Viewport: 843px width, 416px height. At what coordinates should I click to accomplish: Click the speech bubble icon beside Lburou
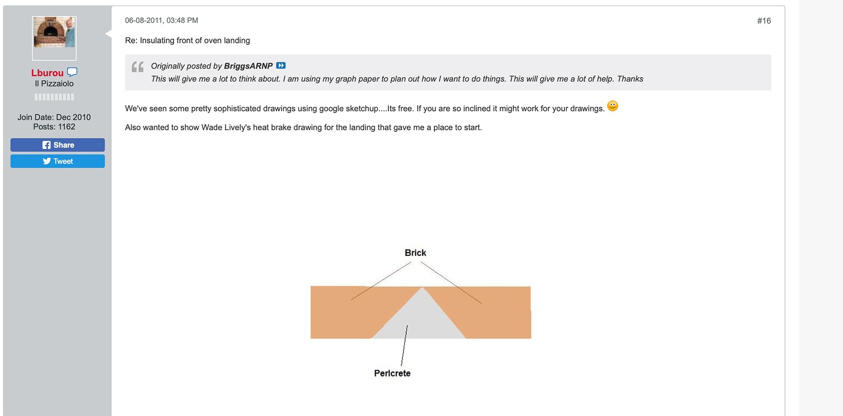72,72
